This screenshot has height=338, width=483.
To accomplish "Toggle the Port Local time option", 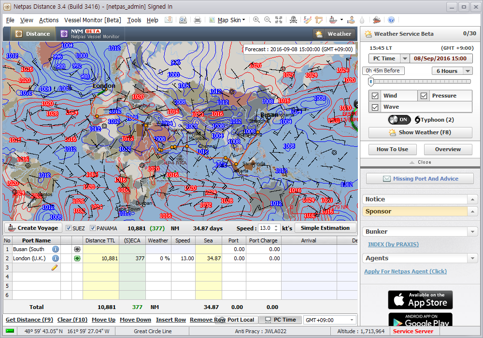I will tap(236, 320).
